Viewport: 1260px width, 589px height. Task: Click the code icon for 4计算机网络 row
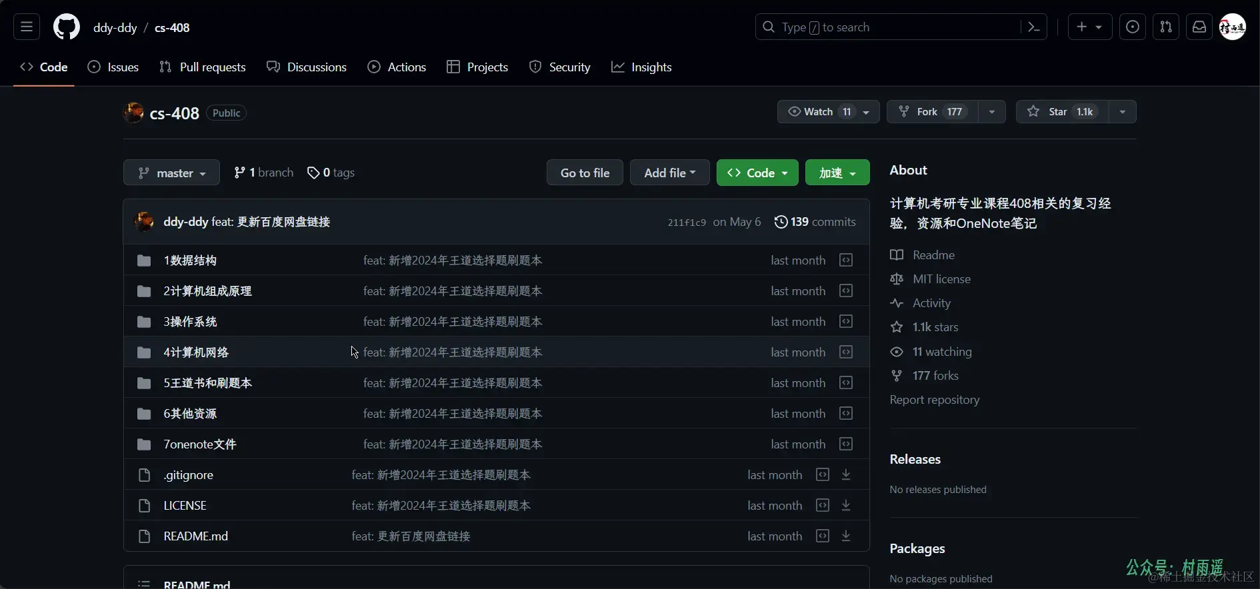846,352
